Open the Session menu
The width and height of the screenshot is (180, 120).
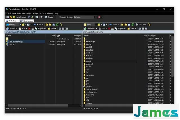click(35, 13)
